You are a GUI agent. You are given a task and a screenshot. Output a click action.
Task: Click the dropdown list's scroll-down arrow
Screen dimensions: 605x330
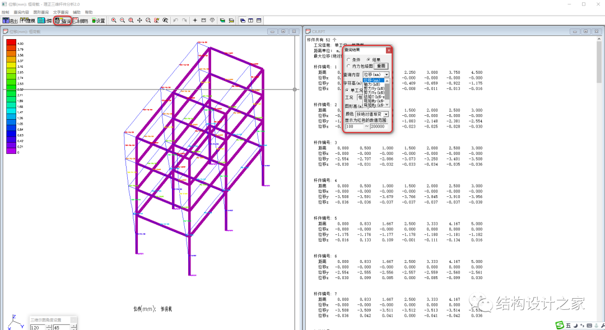pos(387,104)
